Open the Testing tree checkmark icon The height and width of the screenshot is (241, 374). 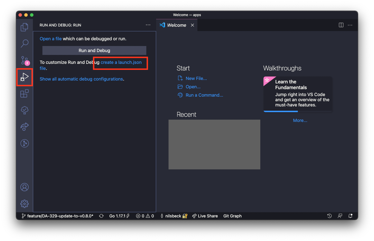[x=25, y=110]
